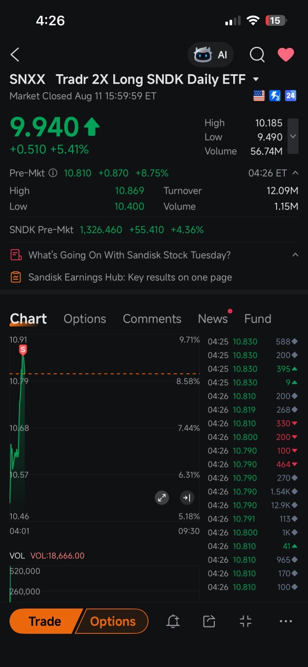The width and height of the screenshot is (308, 667).
Task: Expand chart to fullscreen via diagonal arrows
Action: click(162, 497)
